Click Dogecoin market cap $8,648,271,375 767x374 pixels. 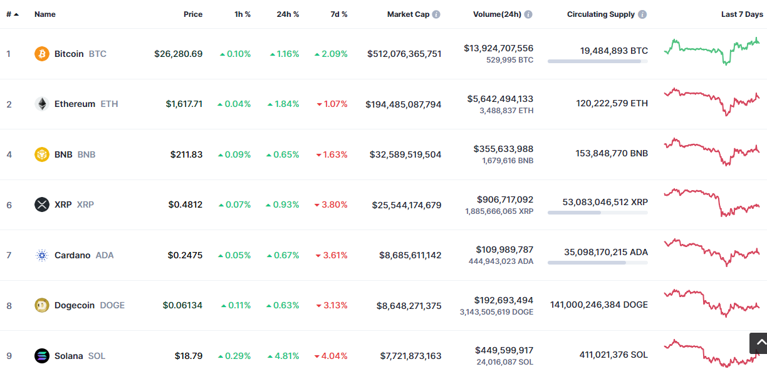(x=409, y=305)
